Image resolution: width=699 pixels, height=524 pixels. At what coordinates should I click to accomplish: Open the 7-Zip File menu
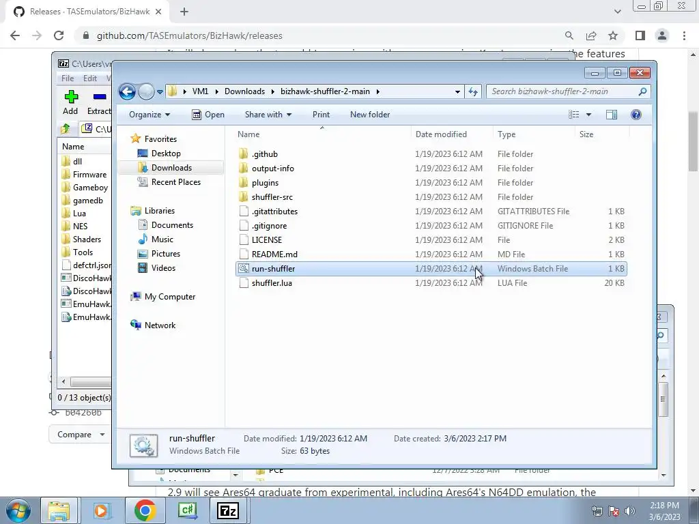point(68,78)
